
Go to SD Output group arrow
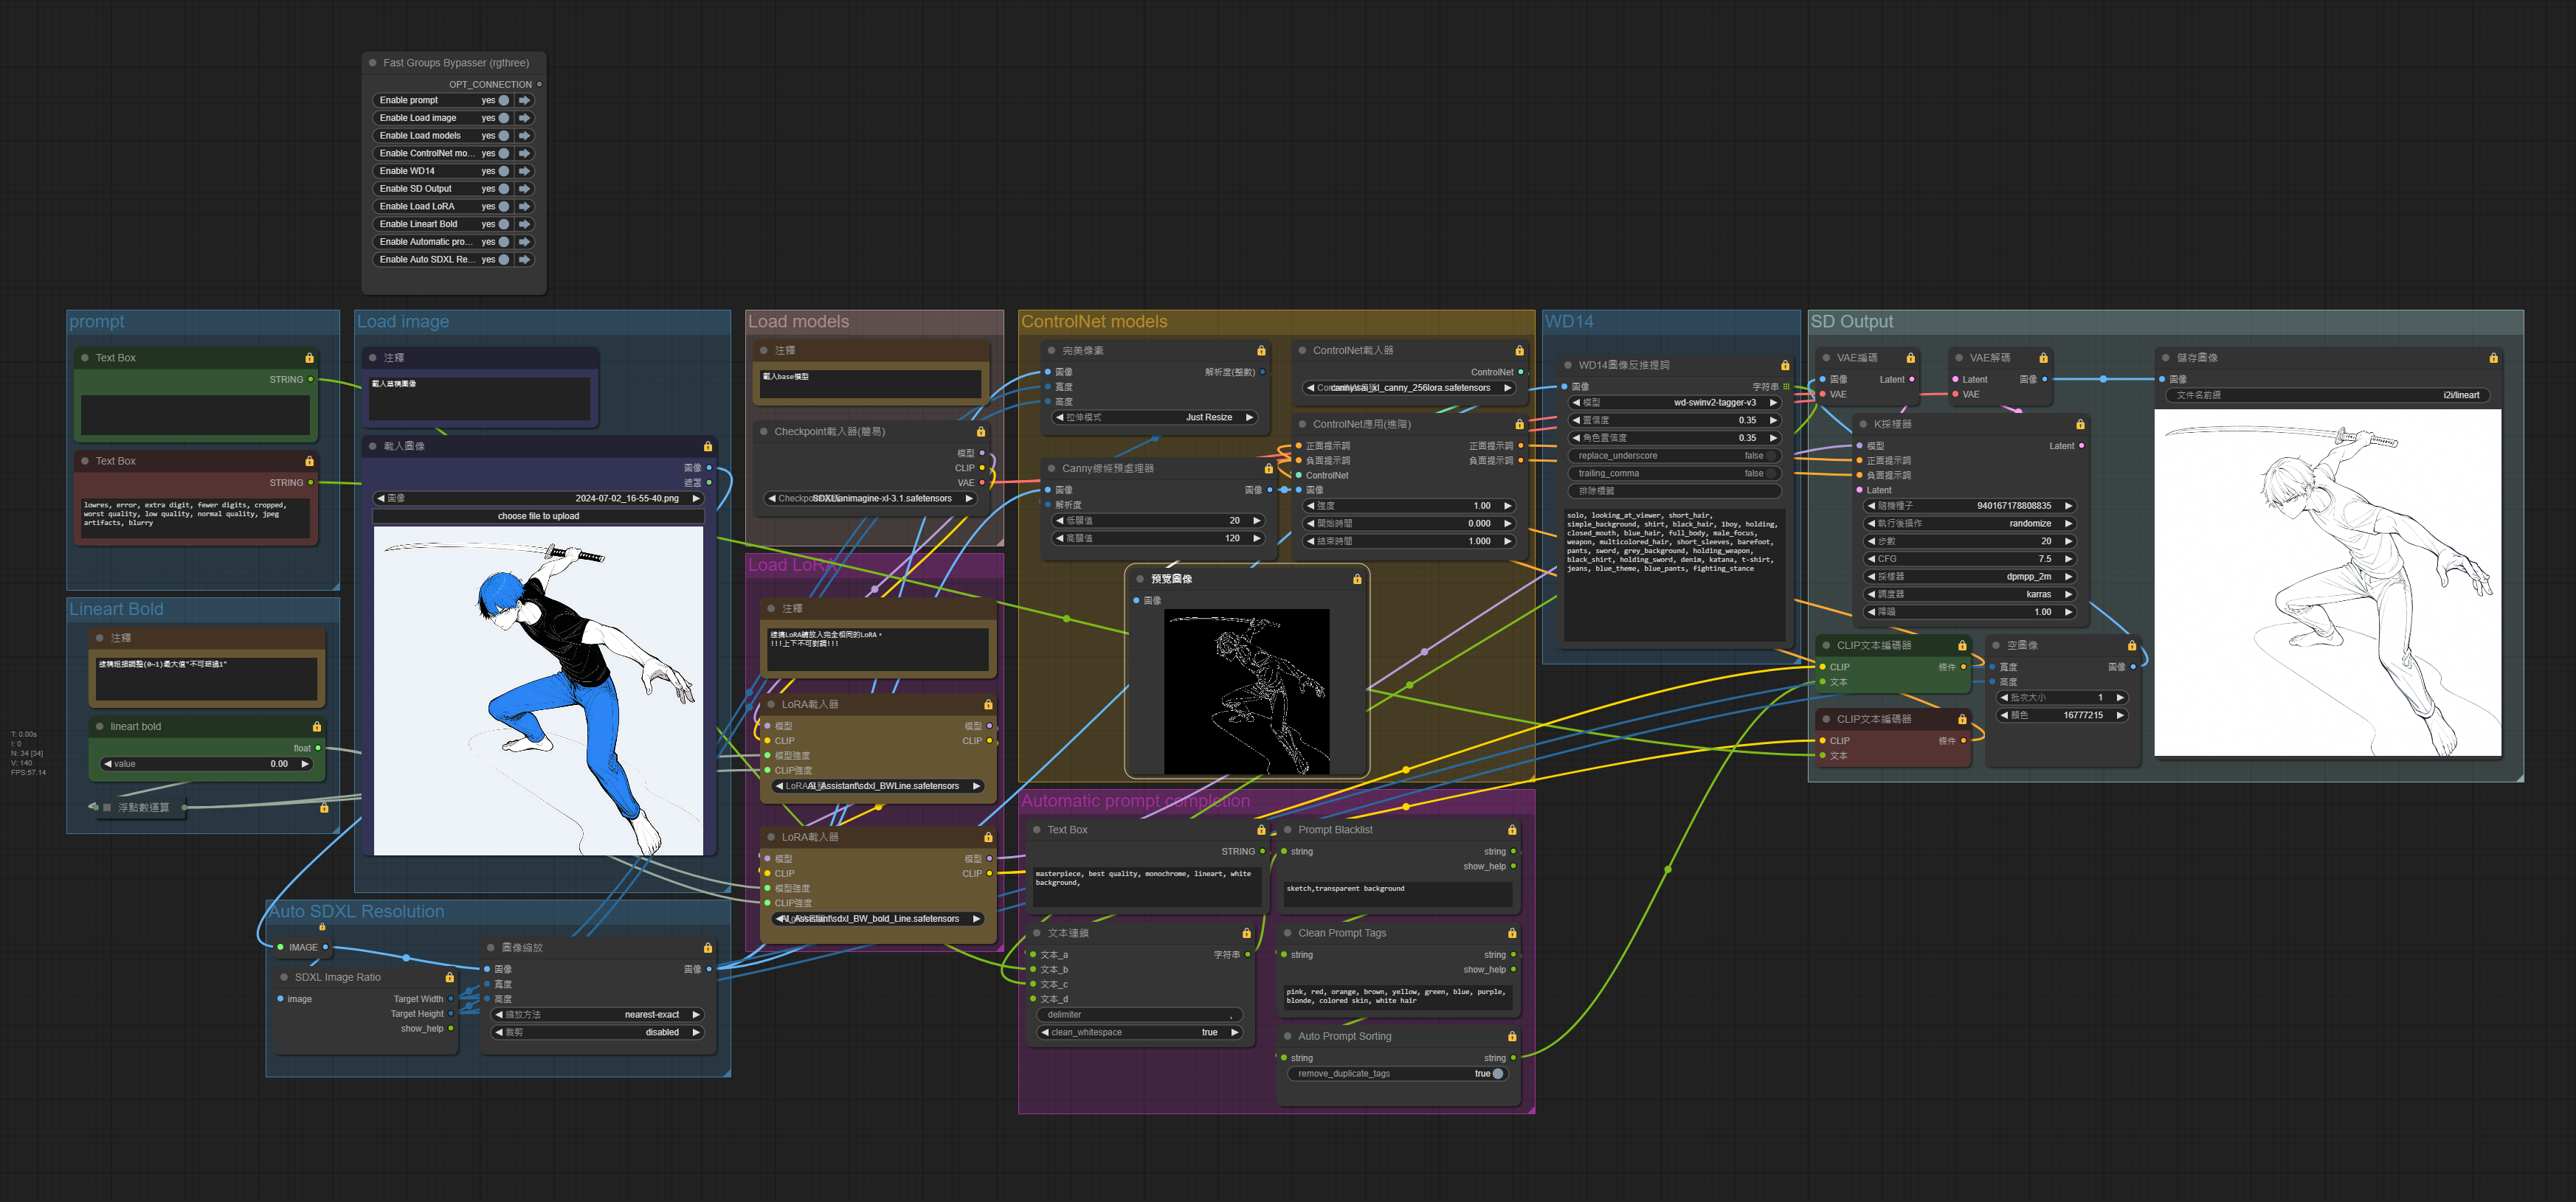click(x=524, y=189)
